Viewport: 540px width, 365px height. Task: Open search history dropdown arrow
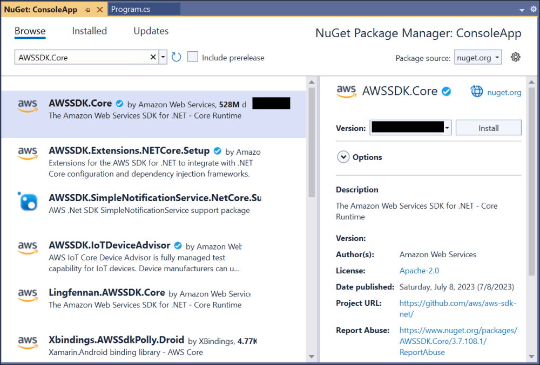point(163,57)
